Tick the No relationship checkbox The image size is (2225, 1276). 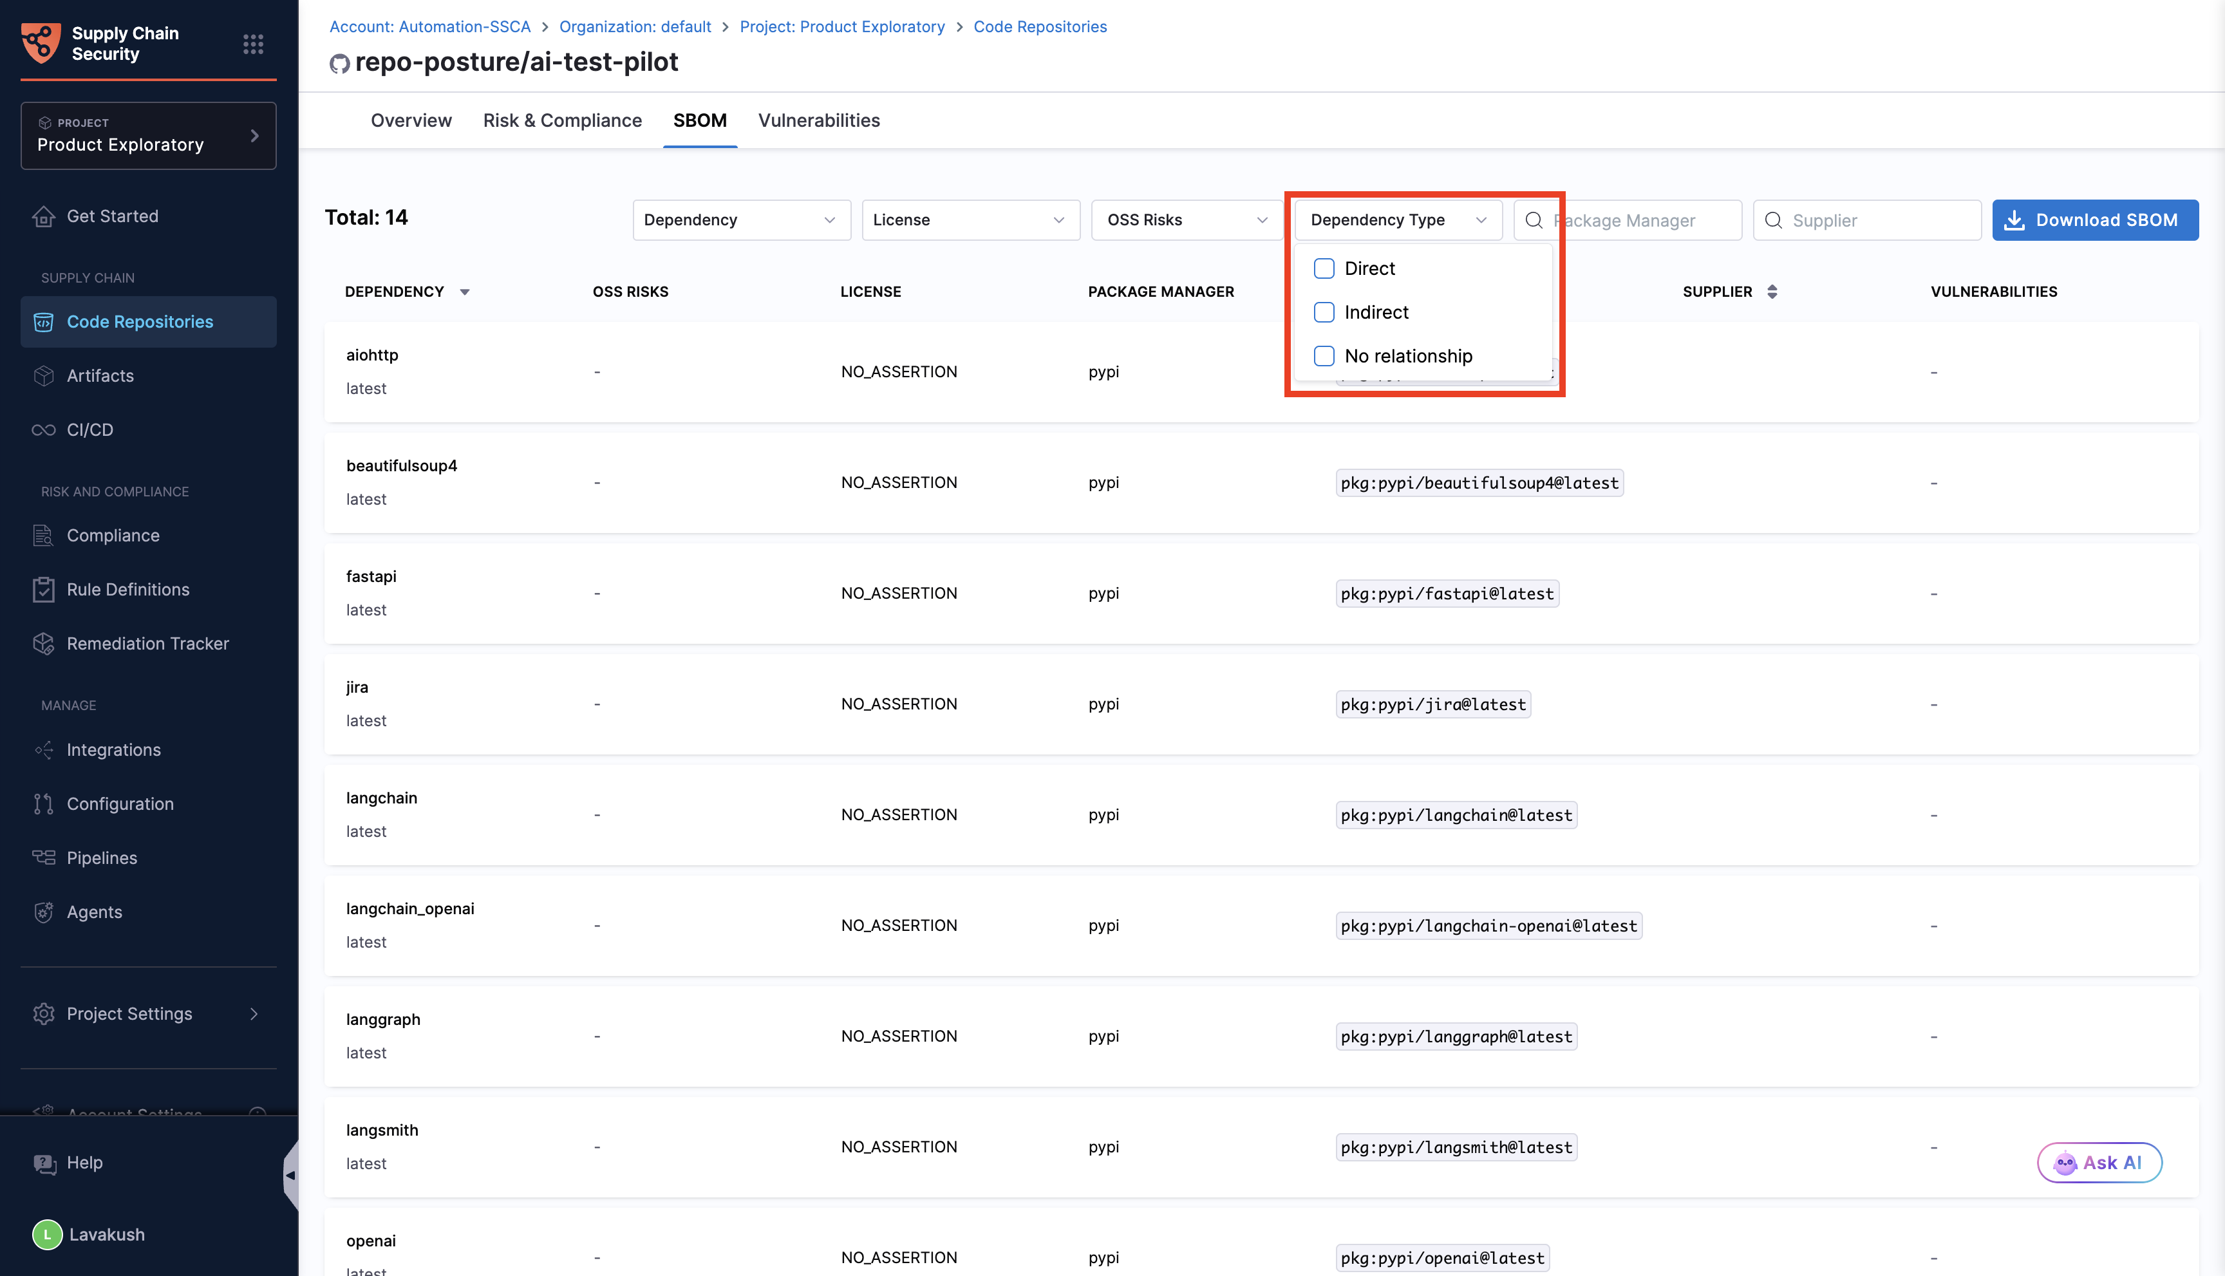(1323, 356)
